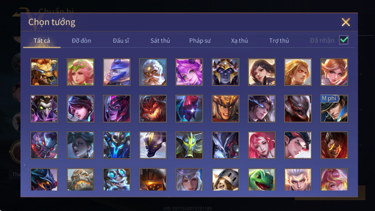Viewport: 375px width, 211px height.
Task: Pick the stone golem hero portrait
Action: click(81, 179)
